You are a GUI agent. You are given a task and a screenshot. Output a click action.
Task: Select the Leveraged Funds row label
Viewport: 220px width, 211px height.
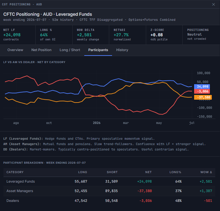point(21,181)
